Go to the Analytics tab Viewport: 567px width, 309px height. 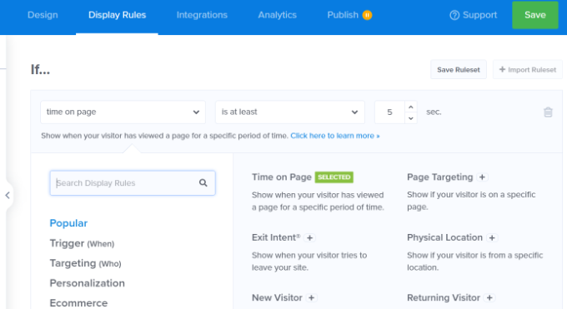[277, 15]
